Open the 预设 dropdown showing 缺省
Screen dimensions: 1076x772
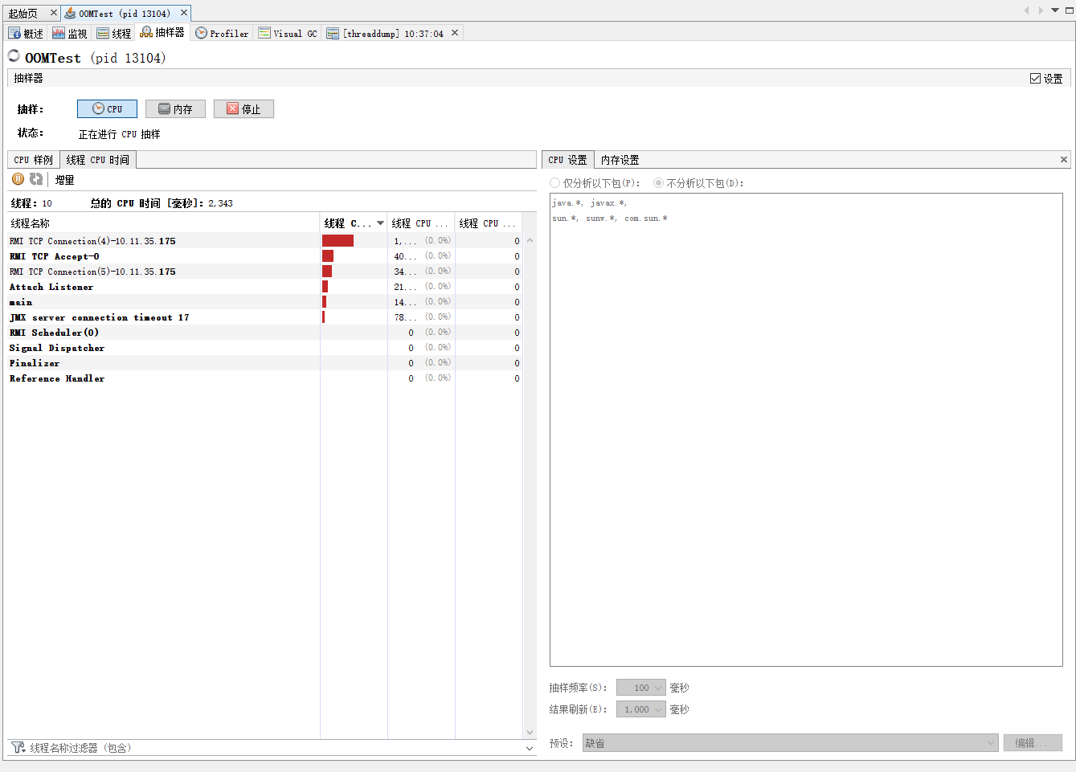tap(790, 743)
